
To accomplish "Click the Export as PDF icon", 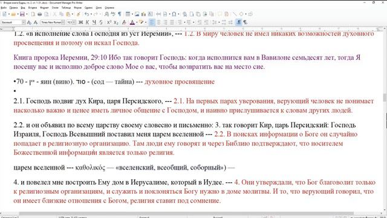I will point(33,14).
